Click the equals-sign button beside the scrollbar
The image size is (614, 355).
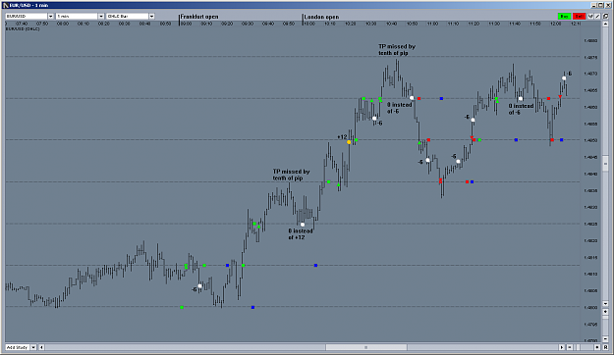[570, 347]
